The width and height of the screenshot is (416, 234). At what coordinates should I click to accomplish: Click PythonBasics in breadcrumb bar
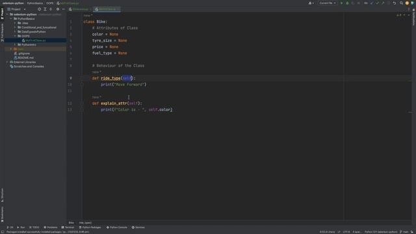[34, 3]
